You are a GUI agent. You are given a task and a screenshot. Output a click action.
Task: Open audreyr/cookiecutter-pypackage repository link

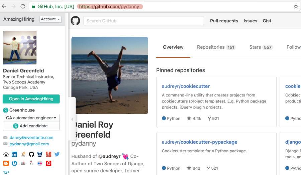point(199,142)
